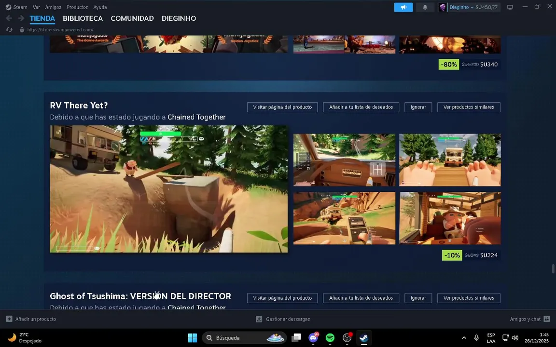
Task: Open Chained Together link under RV There Yet?
Action: pyautogui.click(x=196, y=117)
